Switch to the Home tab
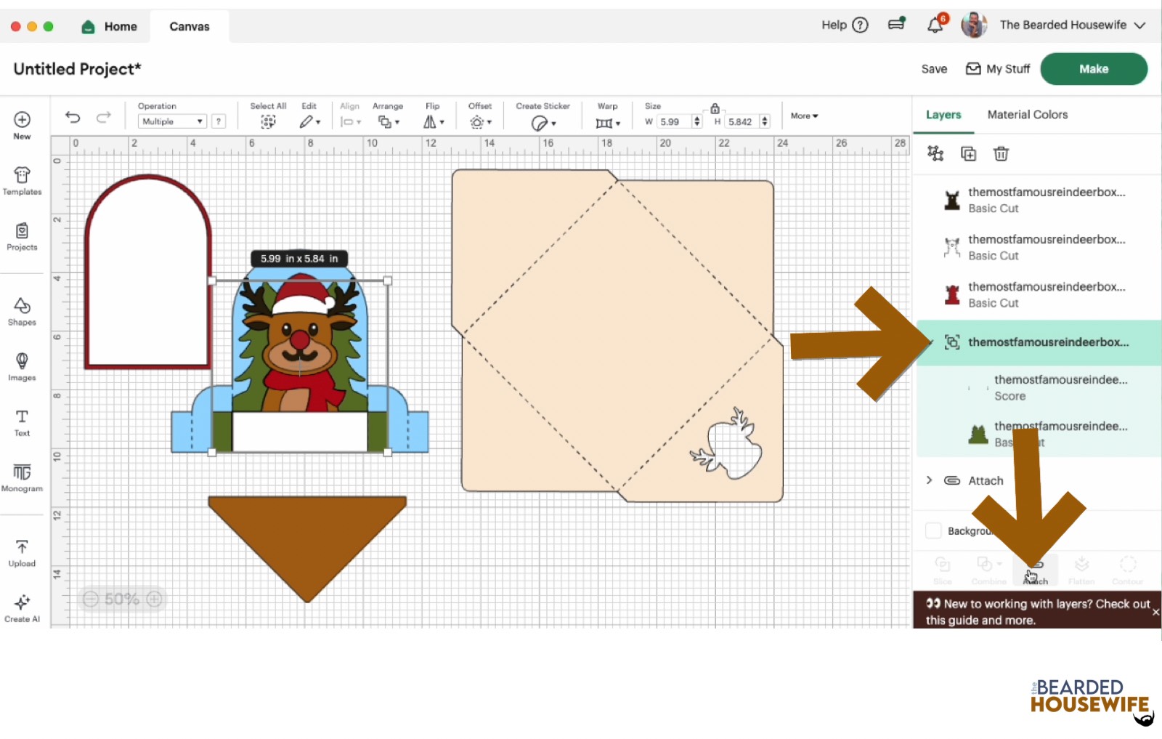1162x739 pixels. [110, 26]
